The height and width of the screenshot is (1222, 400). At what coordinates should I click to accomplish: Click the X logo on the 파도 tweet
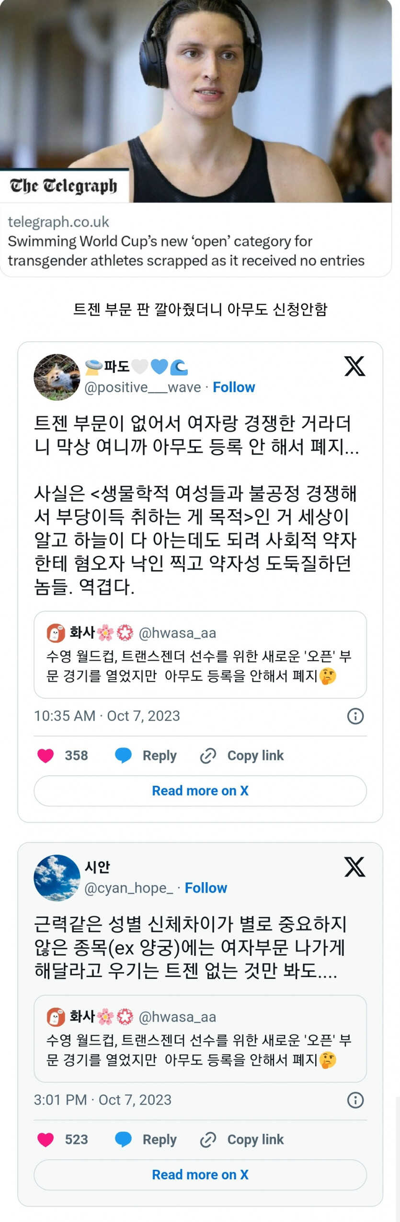click(x=354, y=366)
